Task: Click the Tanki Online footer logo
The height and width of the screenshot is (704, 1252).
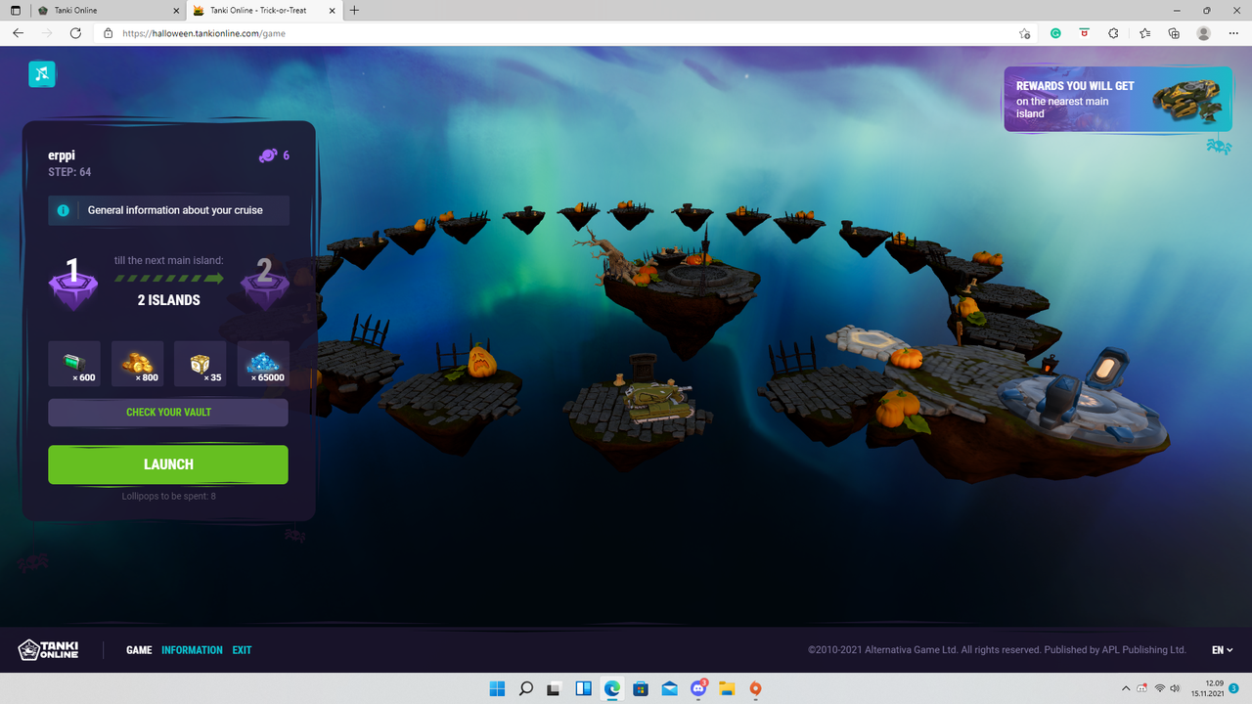Action: tap(49, 649)
